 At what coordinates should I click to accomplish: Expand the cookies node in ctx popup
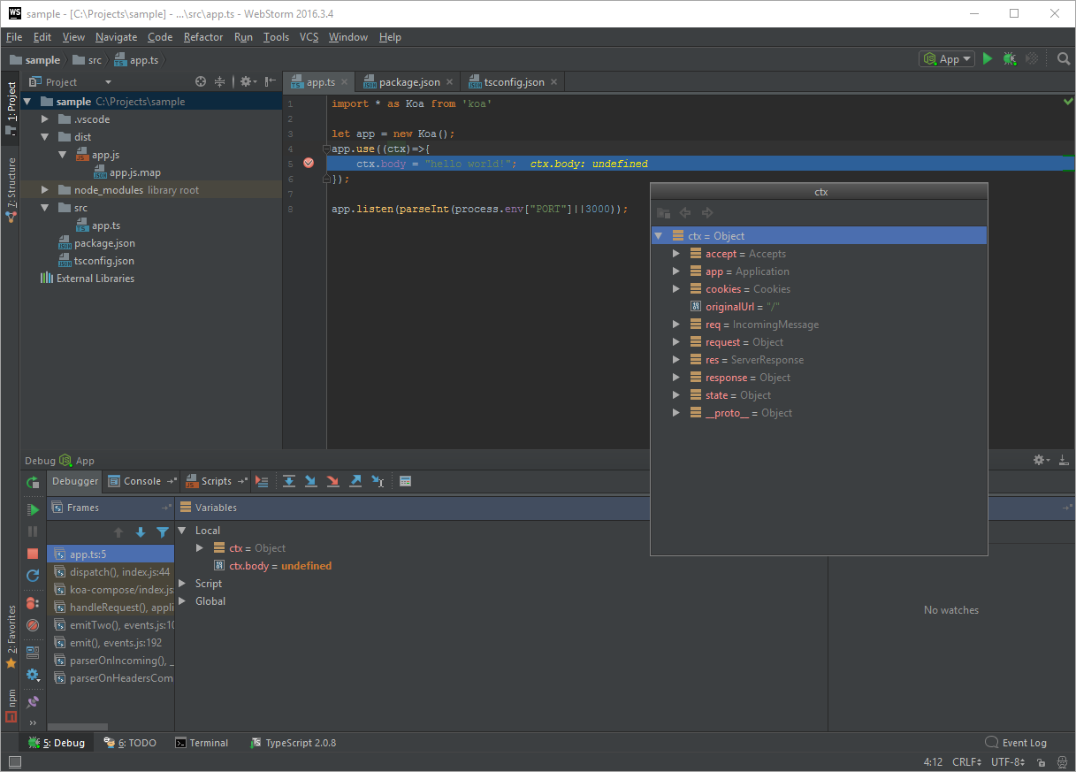tap(676, 289)
